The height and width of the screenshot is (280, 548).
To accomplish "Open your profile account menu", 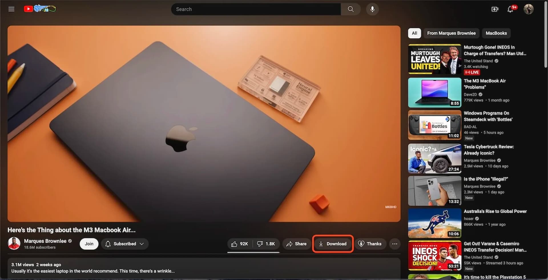I will [529, 9].
